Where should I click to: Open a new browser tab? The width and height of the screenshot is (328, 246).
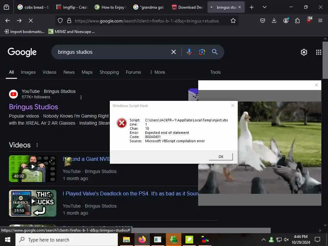[252, 7]
